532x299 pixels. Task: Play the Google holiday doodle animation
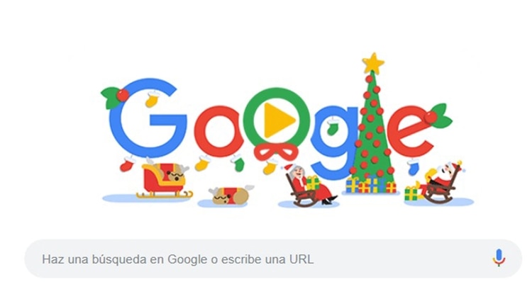point(279,120)
